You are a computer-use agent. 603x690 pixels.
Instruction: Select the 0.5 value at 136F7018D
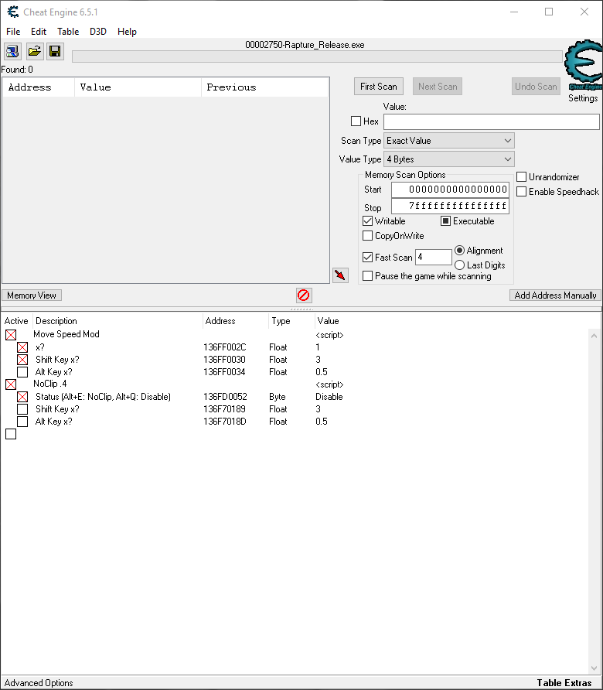(x=322, y=421)
